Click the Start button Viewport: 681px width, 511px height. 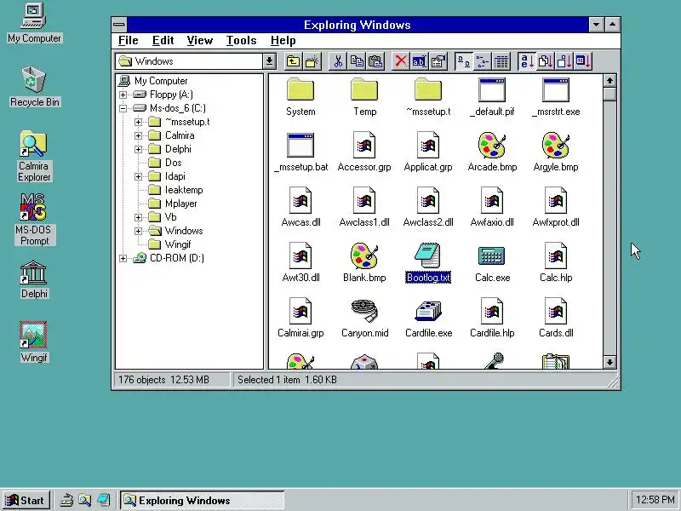click(x=26, y=500)
